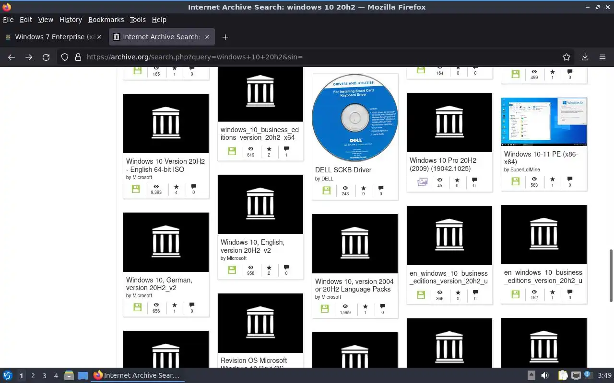Click the software icon on DELL SCKB Driver card
This screenshot has width=614, height=383.
(x=326, y=191)
